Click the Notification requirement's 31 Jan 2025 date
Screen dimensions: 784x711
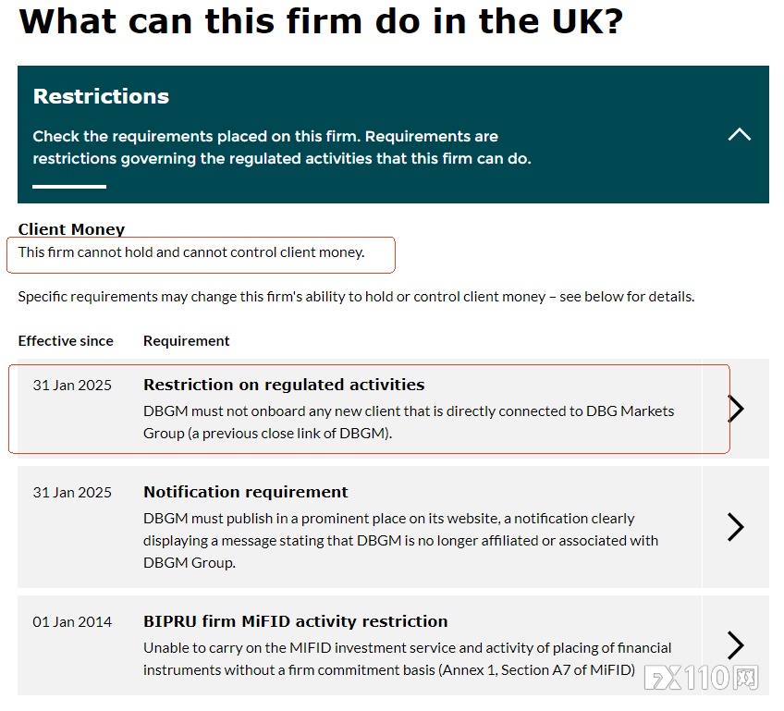(x=72, y=493)
